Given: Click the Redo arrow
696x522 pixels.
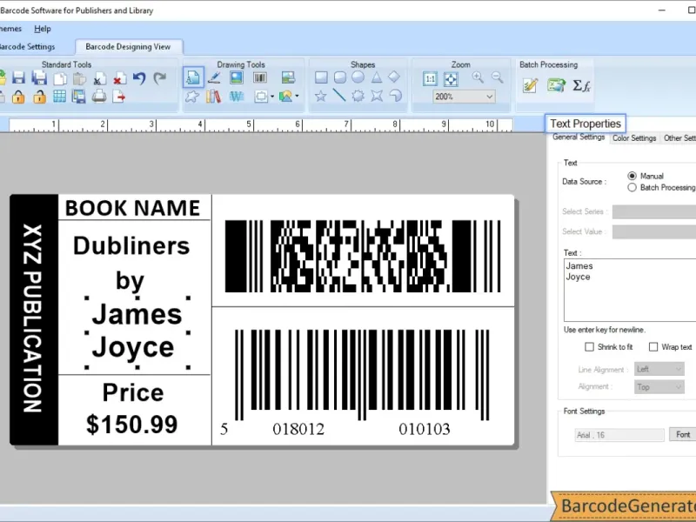Looking at the screenshot, I should pos(160,78).
